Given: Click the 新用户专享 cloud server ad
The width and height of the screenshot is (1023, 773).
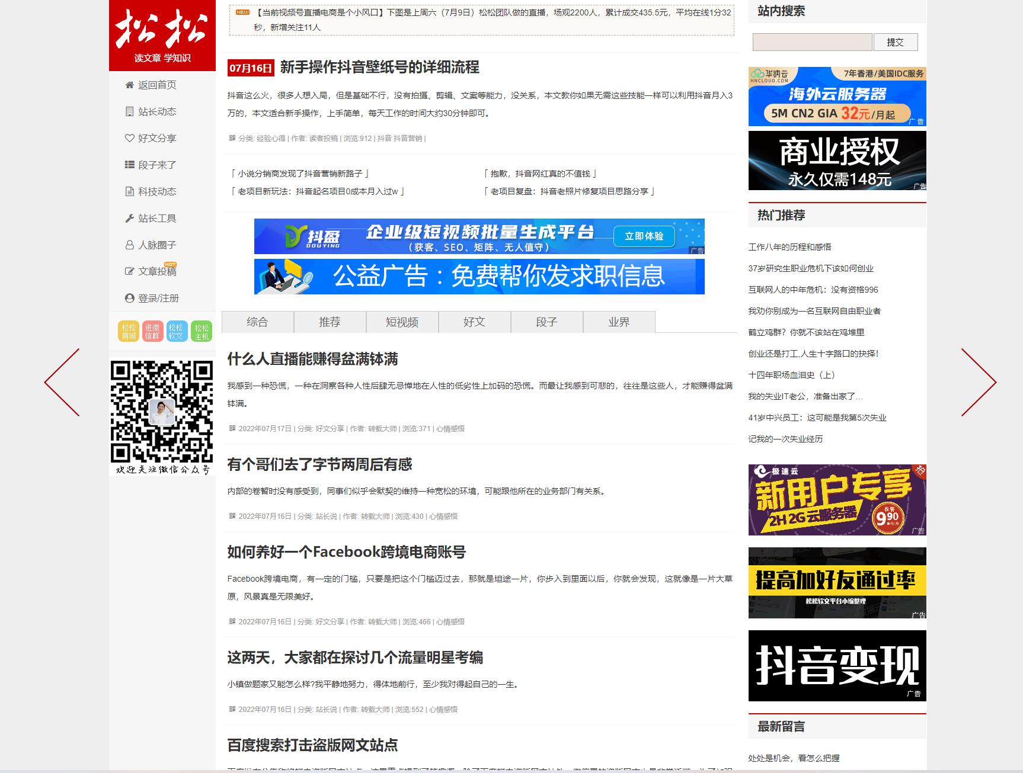Looking at the screenshot, I should [837, 500].
